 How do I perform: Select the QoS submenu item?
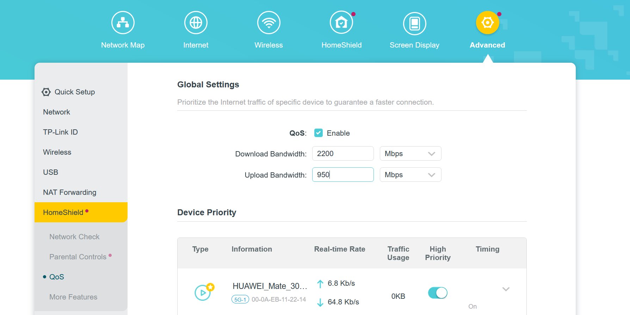(x=57, y=277)
